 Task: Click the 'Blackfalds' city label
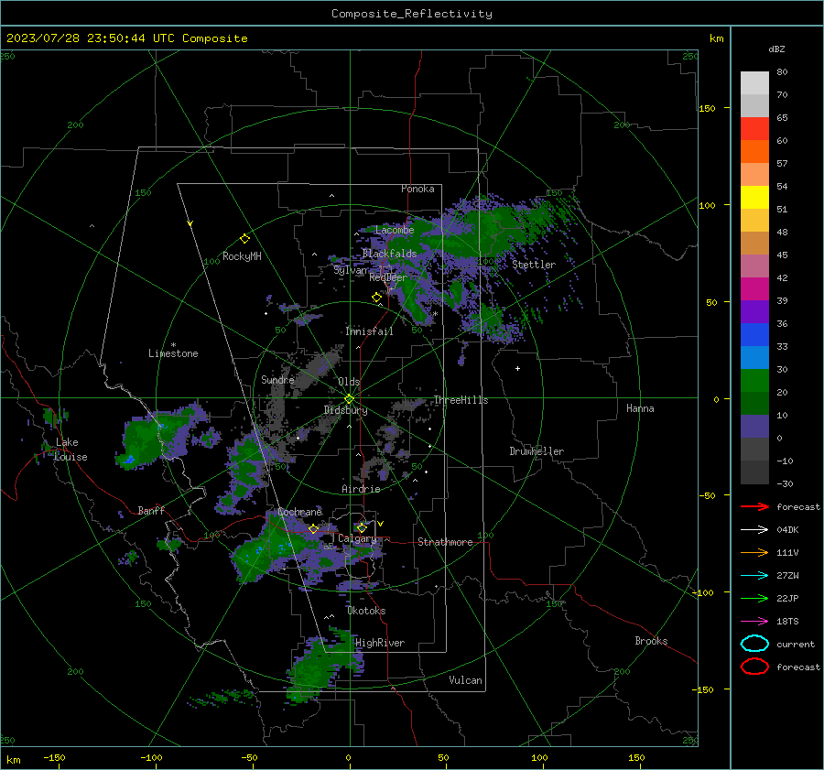point(389,254)
